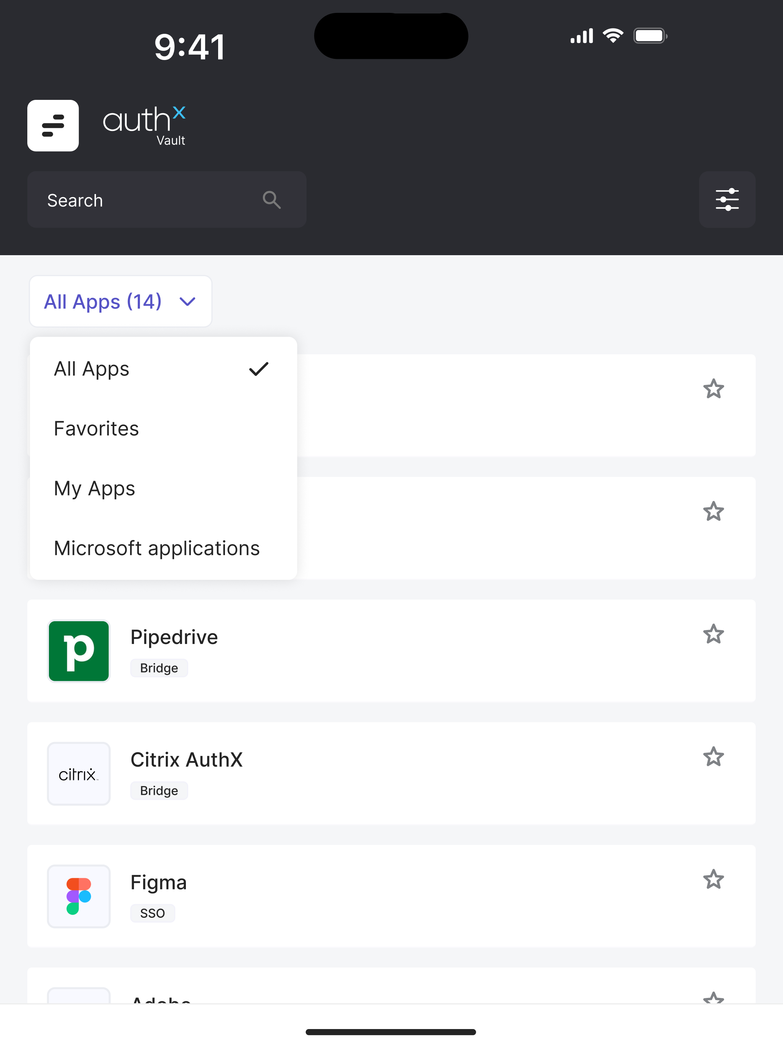Click the Bridge tag under Pipedrive
The width and height of the screenshot is (783, 1045).
tap(159, 668)
